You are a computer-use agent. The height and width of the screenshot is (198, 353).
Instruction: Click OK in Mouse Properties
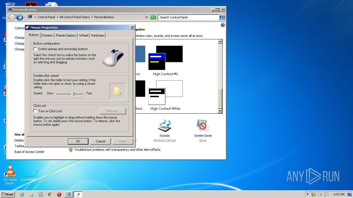pyautogui.click(x=78, y=141)
